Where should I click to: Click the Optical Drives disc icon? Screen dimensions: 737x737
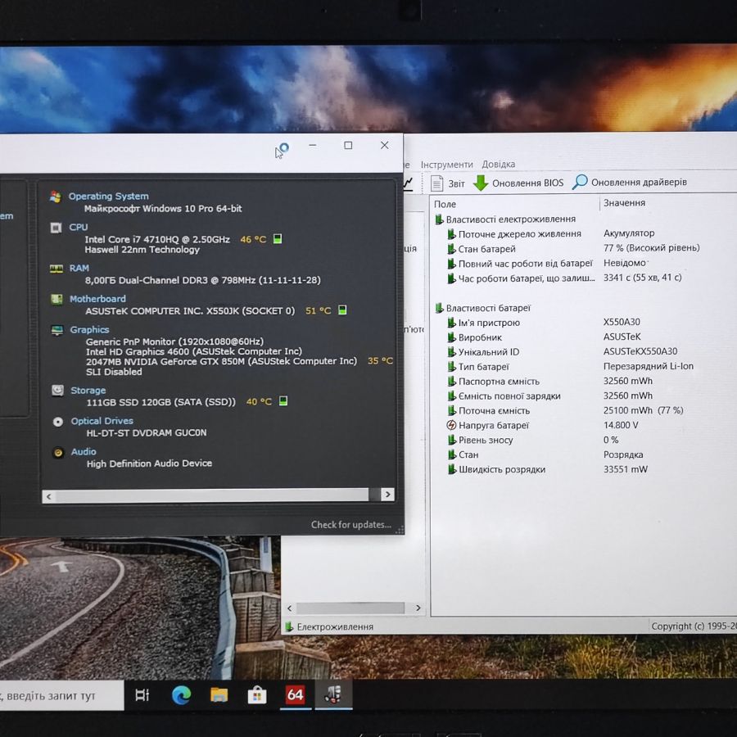pos(58,422)
